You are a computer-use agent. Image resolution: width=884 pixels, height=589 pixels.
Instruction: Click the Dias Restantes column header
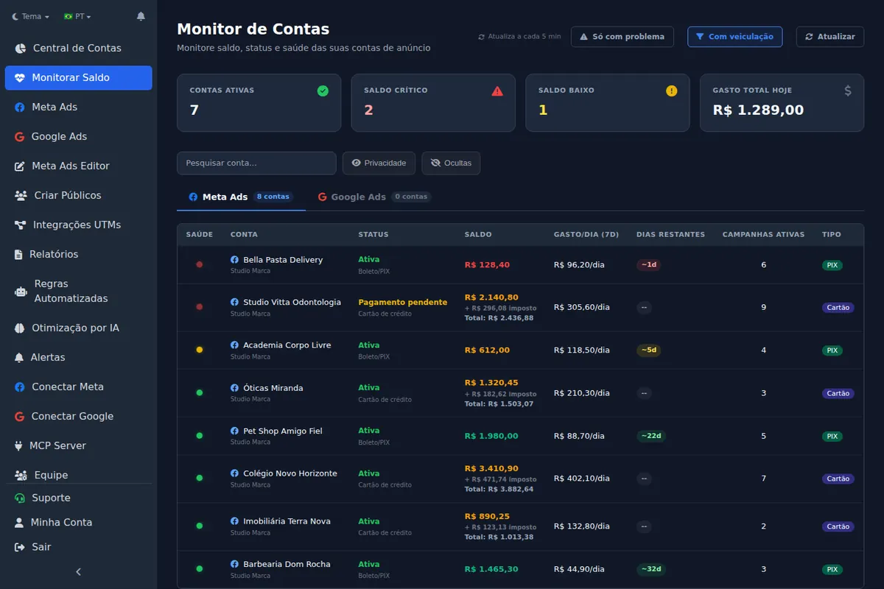click(670, 235)
